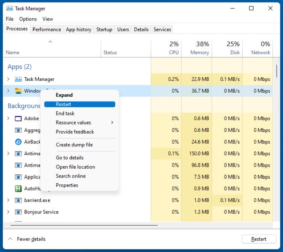Click the Windows Explorer folder icon
Viewport: 283px width, 252px height.
point(18,91)
